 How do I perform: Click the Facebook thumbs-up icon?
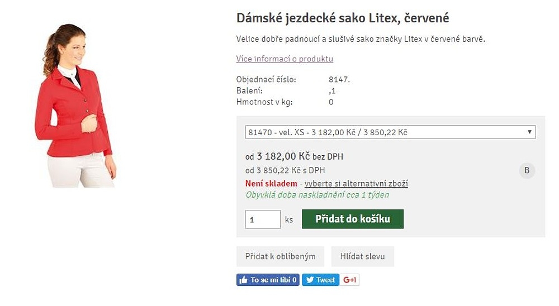(x=243, y=280)
